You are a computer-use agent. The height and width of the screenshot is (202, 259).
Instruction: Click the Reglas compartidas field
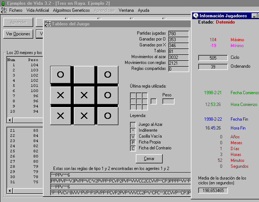(x=179, y=69)
